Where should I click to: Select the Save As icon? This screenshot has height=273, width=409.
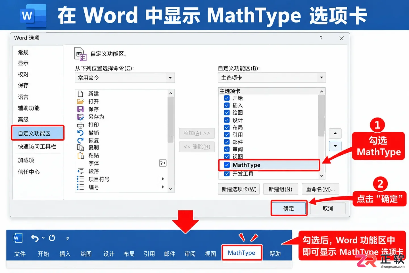tap(80, 117)
